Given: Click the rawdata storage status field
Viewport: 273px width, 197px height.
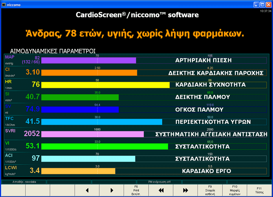Looking at the screenshot, I should click(24, 182).
